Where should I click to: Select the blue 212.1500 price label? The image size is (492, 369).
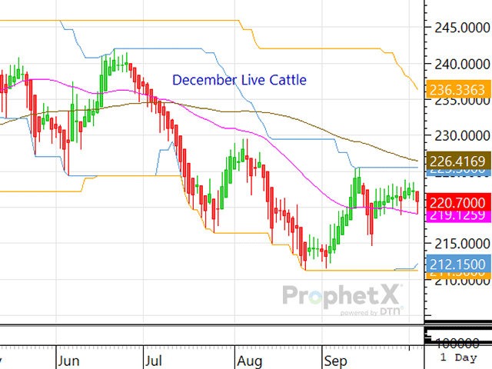tap(459, 264)
